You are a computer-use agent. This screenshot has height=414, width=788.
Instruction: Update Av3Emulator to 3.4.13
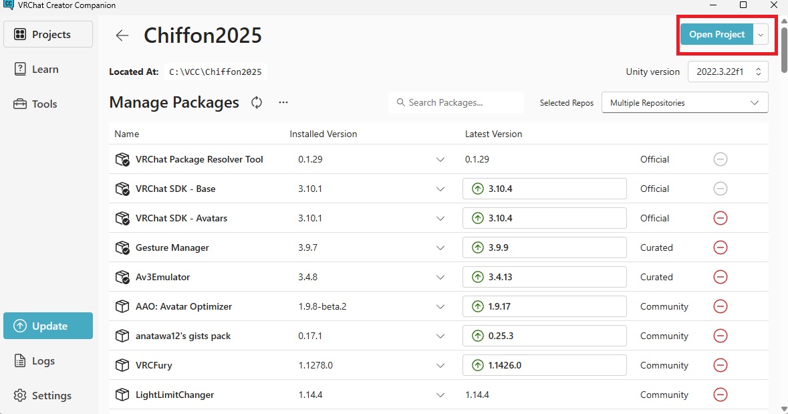point(545,277)
